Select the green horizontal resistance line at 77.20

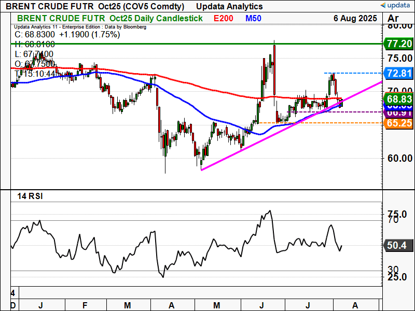[x=197, y=44]
